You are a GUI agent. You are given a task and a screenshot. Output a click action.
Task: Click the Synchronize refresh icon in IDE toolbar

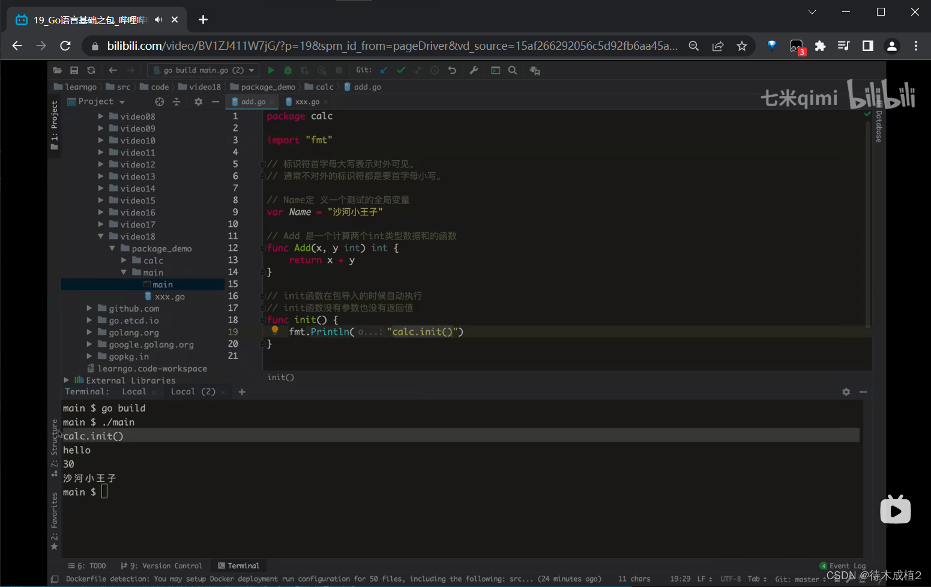click(91, 70)
